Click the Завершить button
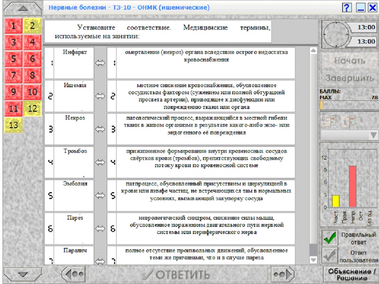The height and width of the screenshot is (284, 379). (x=350, y=78)
